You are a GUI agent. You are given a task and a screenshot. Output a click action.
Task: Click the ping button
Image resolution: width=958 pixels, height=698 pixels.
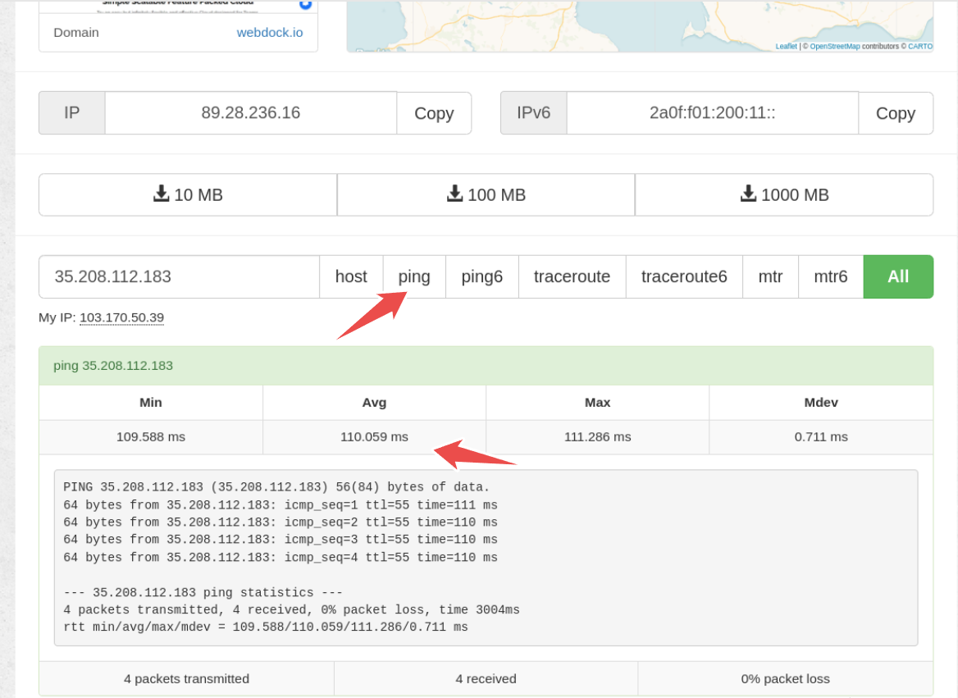click(x=414, y=276)
